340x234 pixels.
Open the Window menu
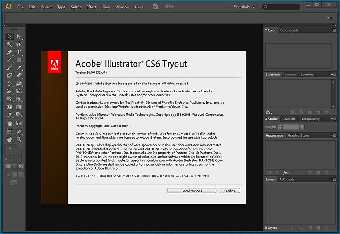(x=122, y=7)
